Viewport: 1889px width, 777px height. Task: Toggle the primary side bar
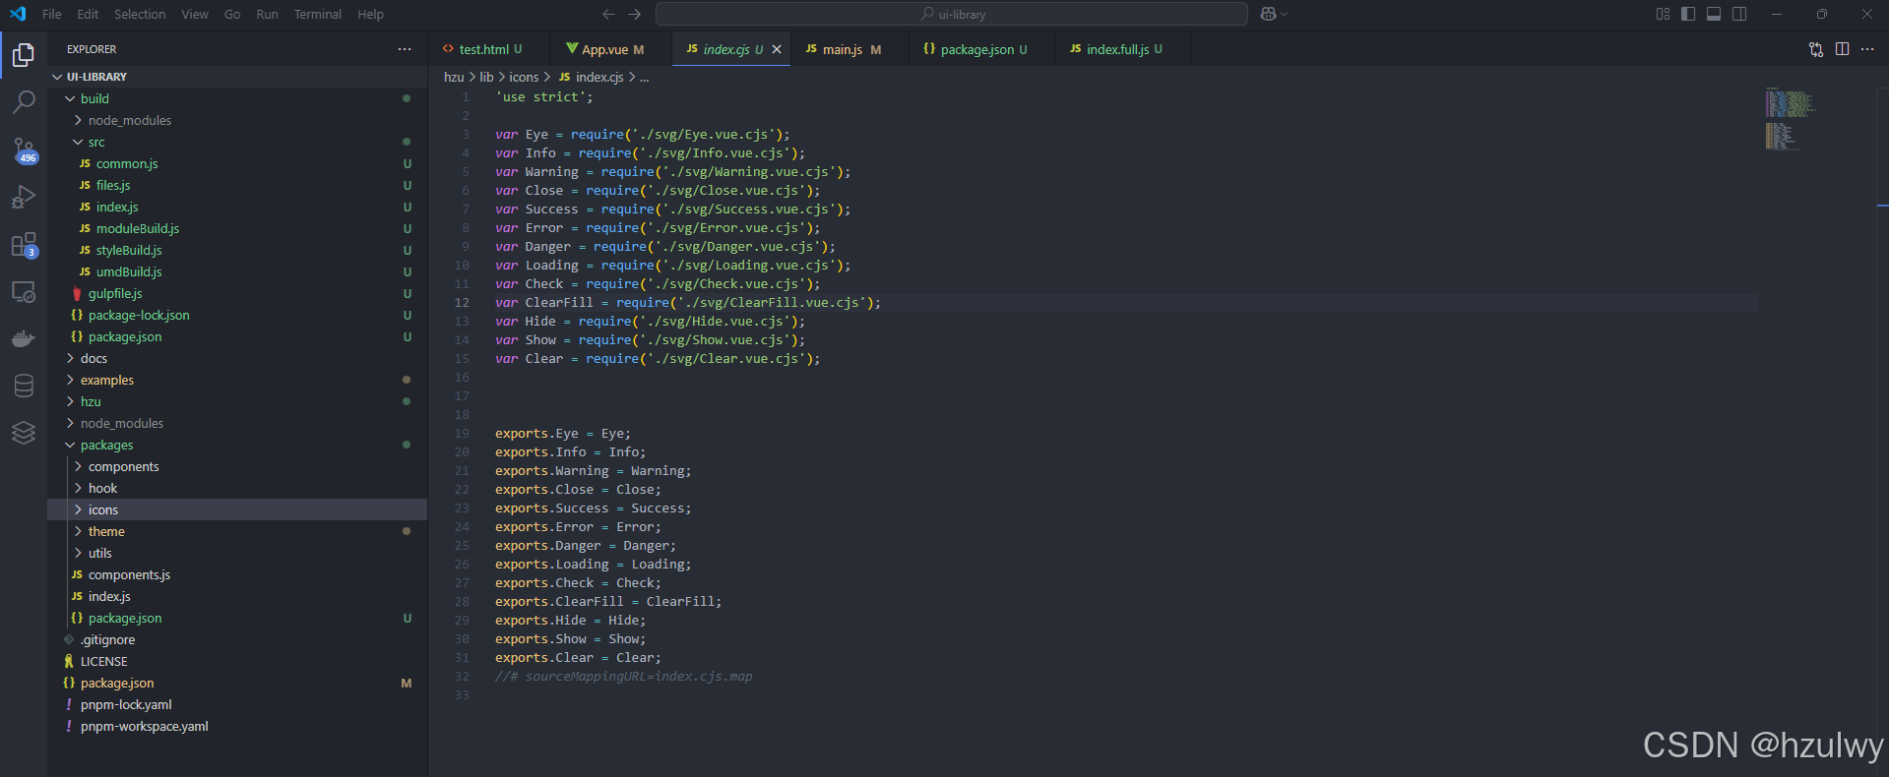[1688, 14]
